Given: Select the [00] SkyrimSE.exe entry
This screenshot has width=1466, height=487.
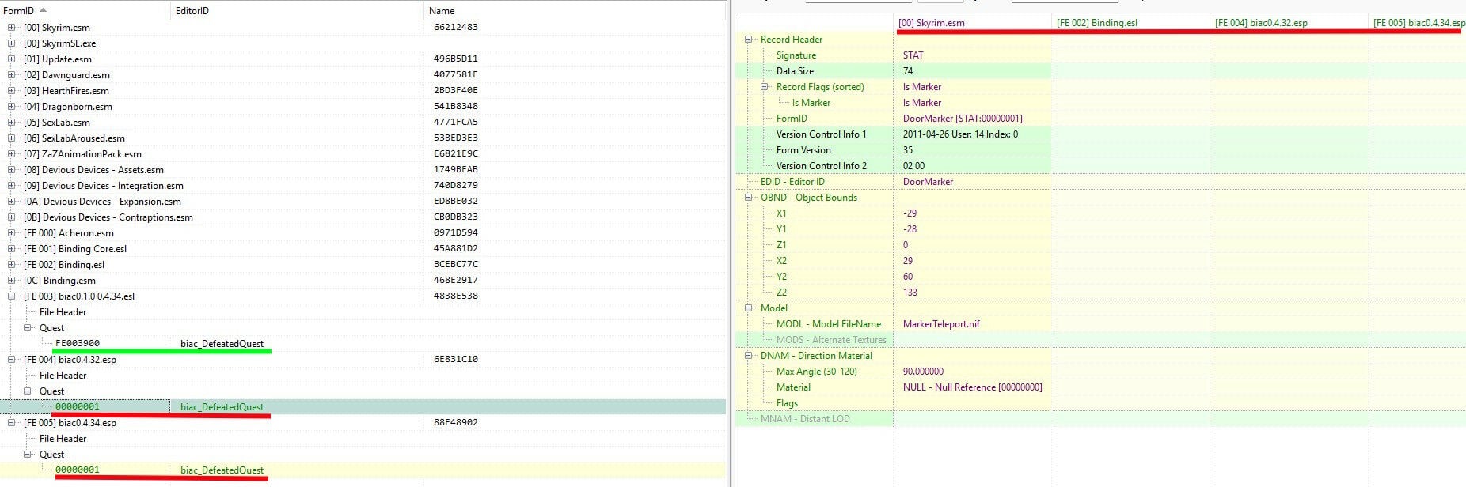Looking at the screenshot, I should [59, 43].
